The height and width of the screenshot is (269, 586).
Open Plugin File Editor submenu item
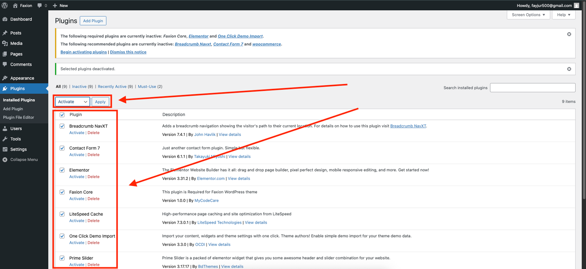click(x=19, y=117)
